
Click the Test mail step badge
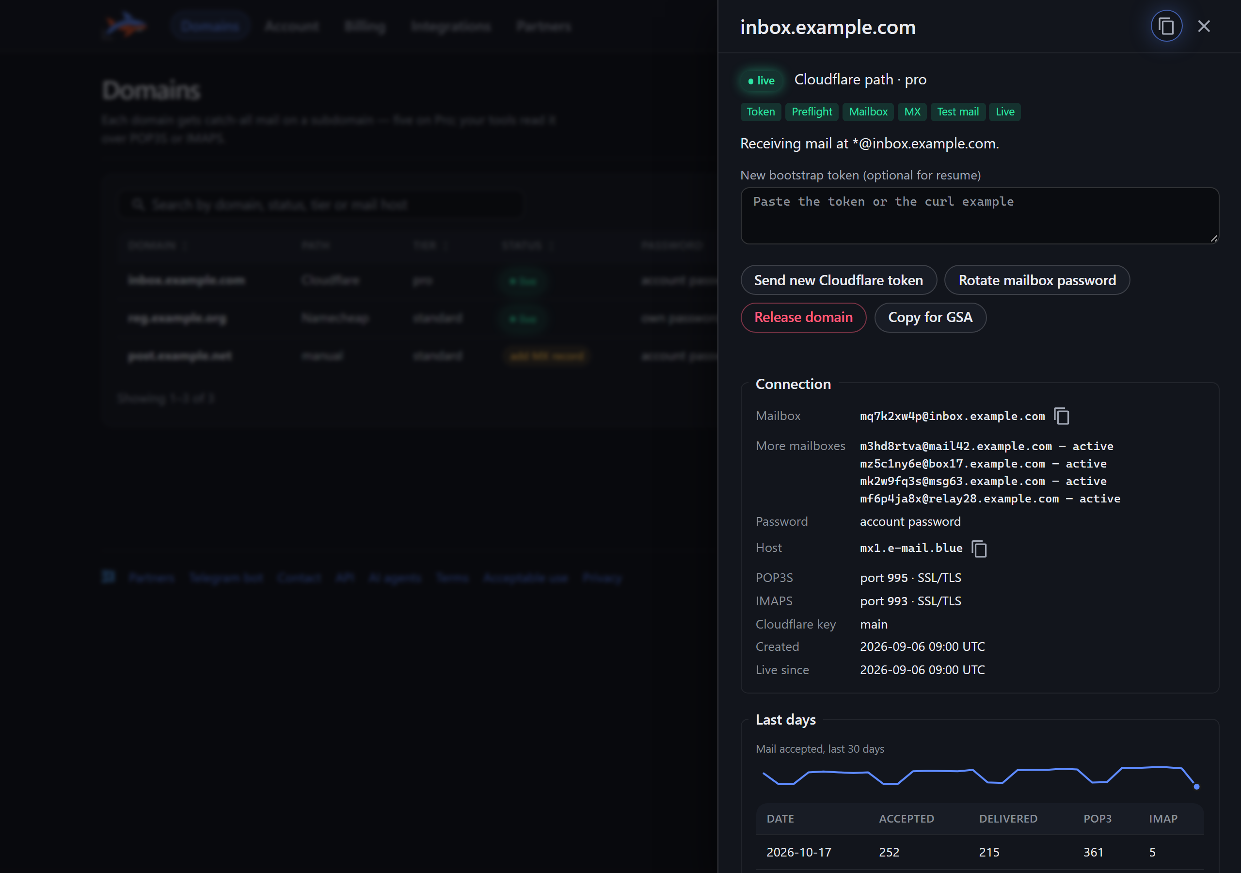click(x=958, y=112)
